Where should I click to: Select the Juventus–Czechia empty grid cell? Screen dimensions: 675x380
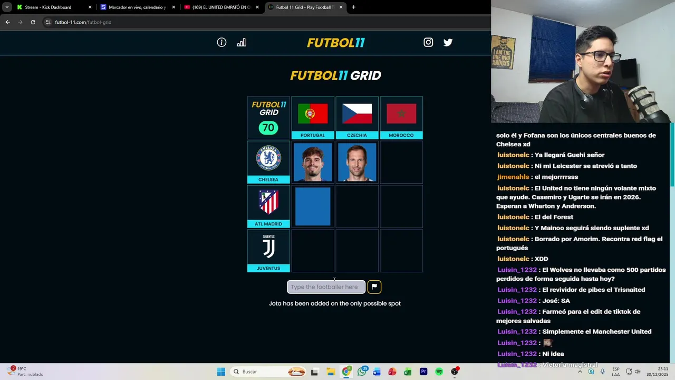click(x=357, y=251)
